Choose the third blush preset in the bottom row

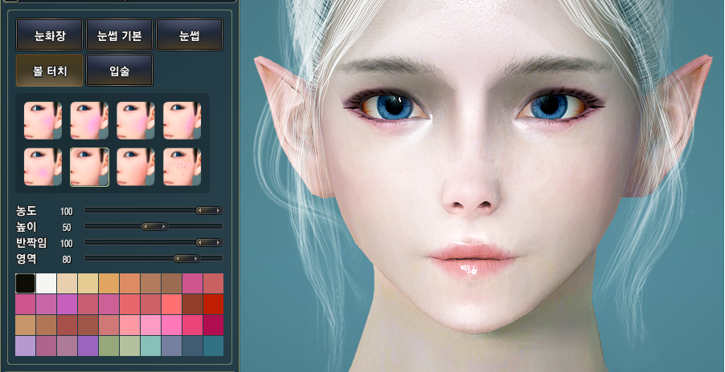136,167
